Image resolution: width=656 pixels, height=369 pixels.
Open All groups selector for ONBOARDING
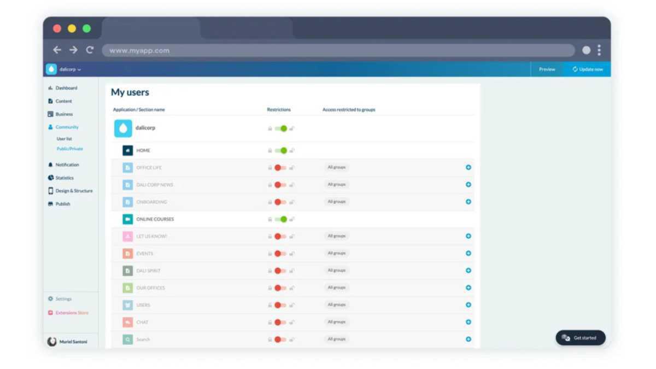[x=336, y=202]
